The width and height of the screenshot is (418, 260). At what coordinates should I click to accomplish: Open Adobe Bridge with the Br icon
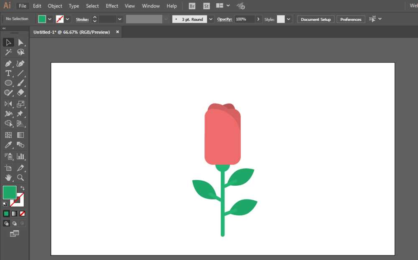click(192, 6)
